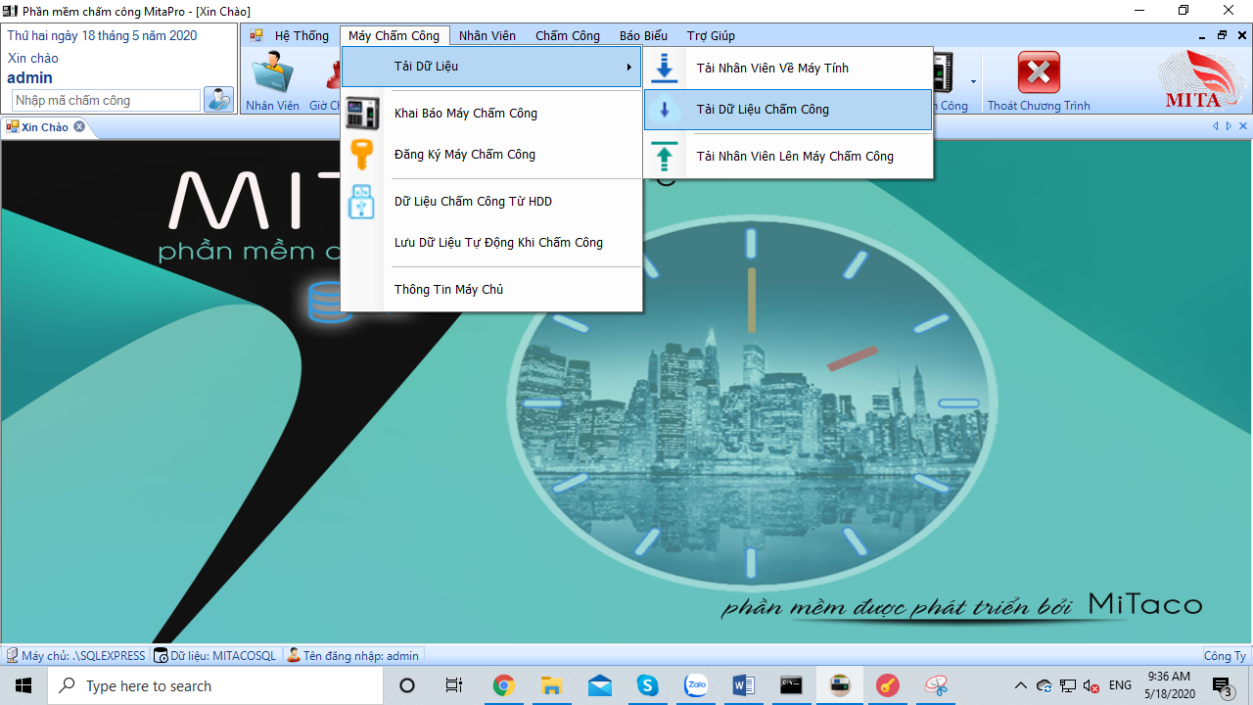Click the network tray icon
1253x705 pixels.
coord(1068,685)
